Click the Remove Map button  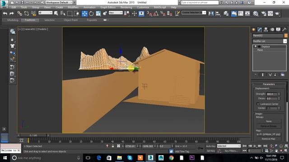point(269,139)
